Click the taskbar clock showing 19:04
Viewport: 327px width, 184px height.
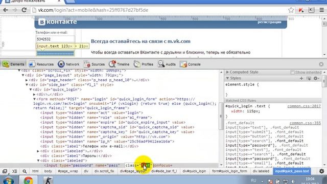click(310, 179)
